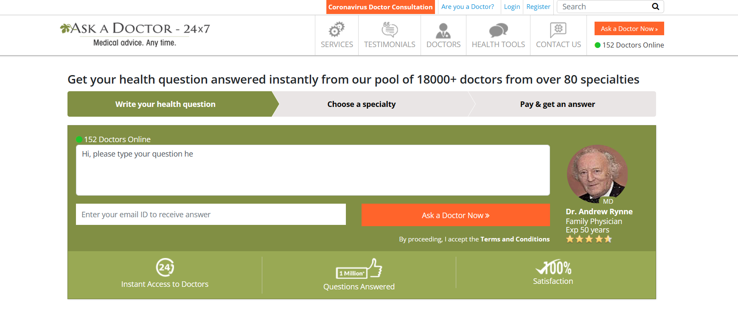This screenshot has width=738, height=314.
Task: Click the email ID input field
Action: [x=210, y=214]
